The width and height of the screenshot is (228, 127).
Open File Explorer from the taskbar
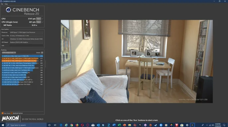130,125
